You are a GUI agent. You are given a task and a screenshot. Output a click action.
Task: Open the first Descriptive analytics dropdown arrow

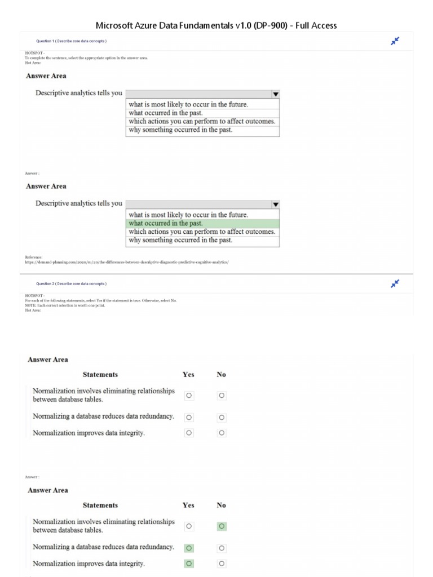276,94
